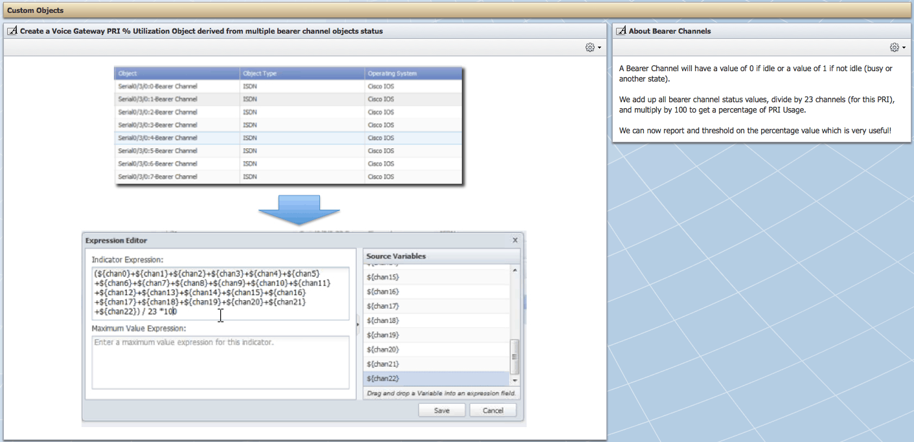The image size is (914, 442).
Task: Click the 'Custom Objects' dashboard title
Action: 35,10
